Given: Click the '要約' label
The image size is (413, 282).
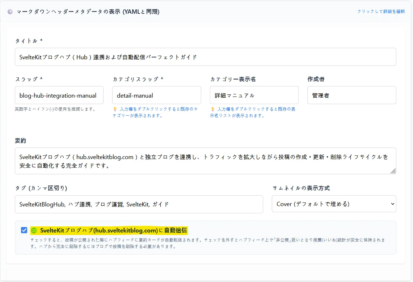Looking at the screenshot, I should (20, 141).
